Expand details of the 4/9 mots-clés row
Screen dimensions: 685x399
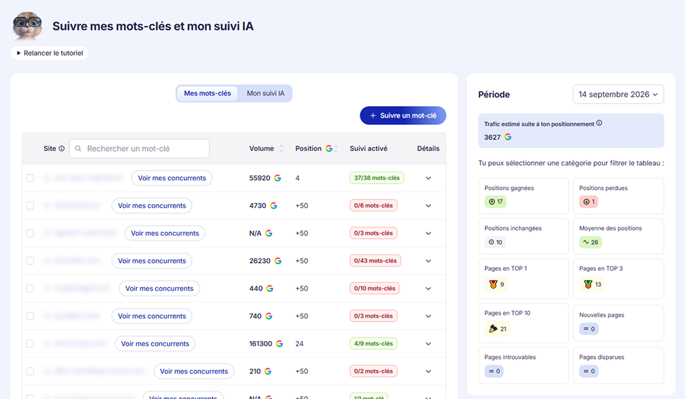(x=428, y=344)
